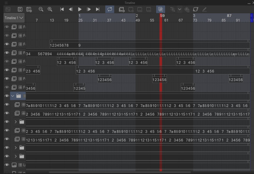Add a new animation cel
The height and width of the screenshot is (174, 254).
coord(131,9)
